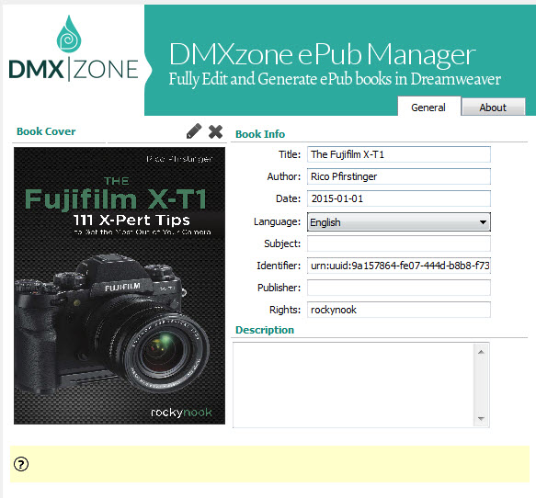The height and width of the screenshot is (498, 536).
Task: Open the Language dropdown arrow
Action: (x=483, y=222)
